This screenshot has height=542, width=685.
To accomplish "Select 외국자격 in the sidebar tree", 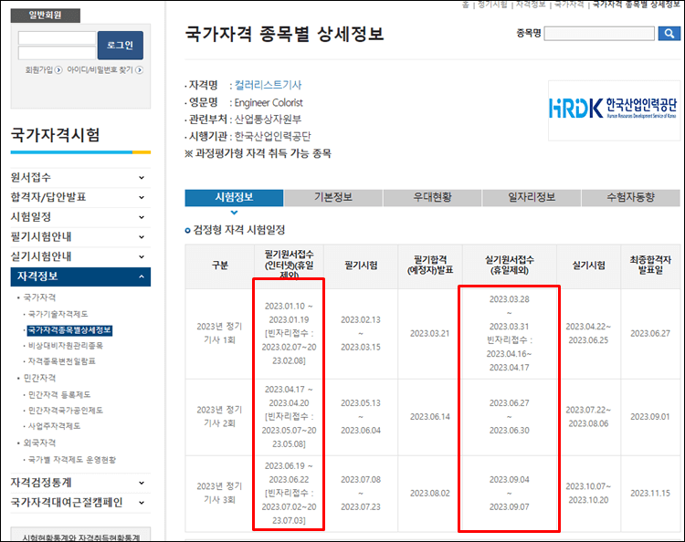I will pyautogui.click(x=39, y=443).
